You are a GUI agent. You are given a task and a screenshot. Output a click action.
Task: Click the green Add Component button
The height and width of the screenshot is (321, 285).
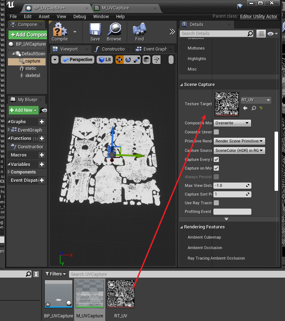click(28, 35)
